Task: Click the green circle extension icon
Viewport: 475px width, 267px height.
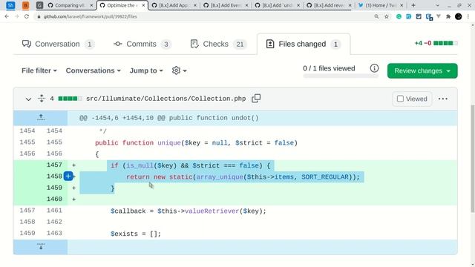Action: tap(399, 16)
